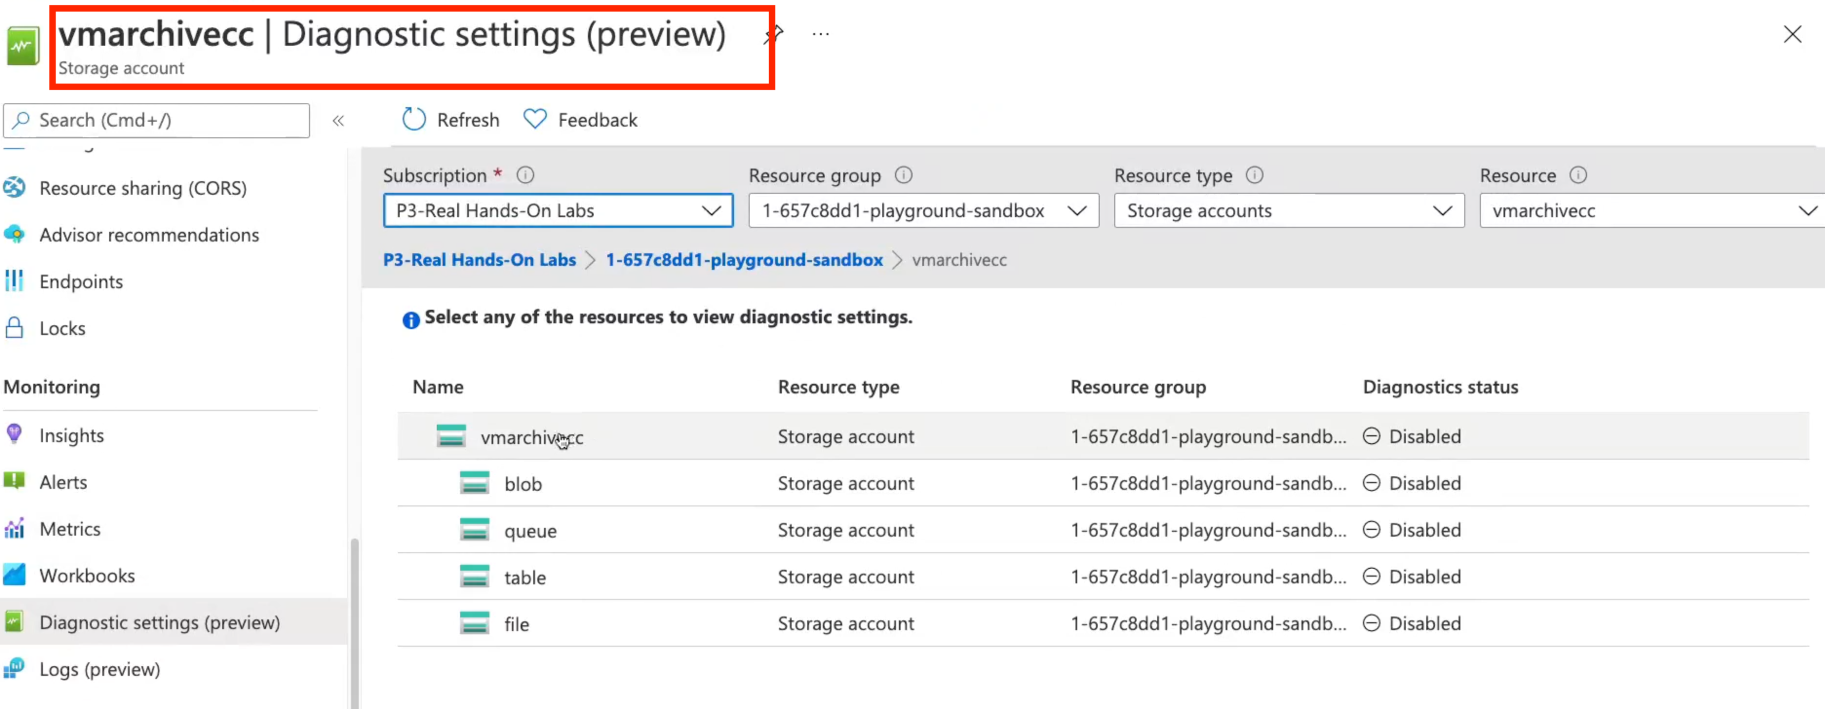Open the Resource dropdown showing vmarchivecc

tap(1652, 211)
